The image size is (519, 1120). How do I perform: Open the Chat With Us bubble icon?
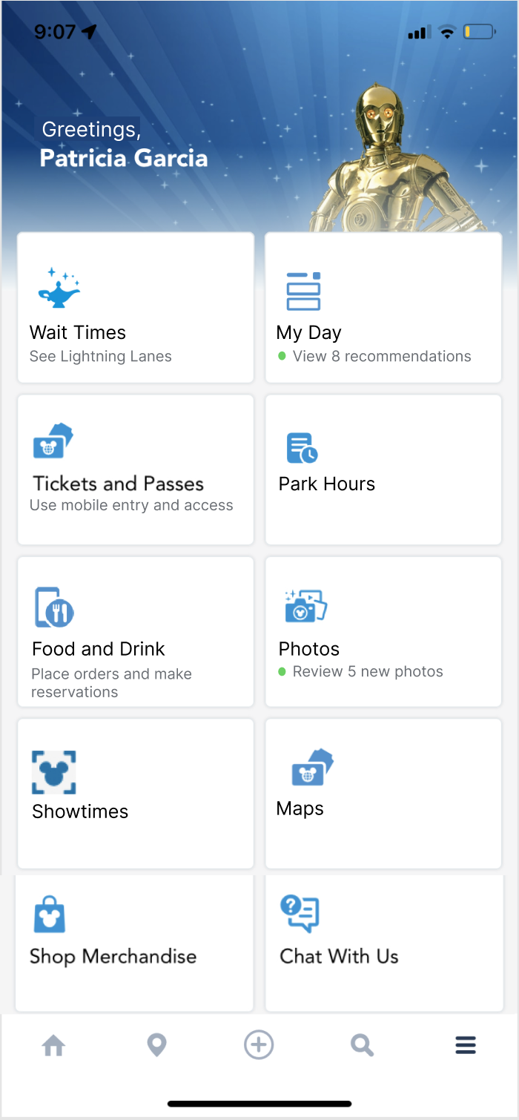300,913
